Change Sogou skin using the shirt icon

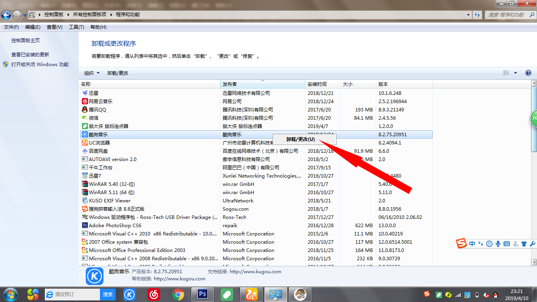click(x=524, y=243)
